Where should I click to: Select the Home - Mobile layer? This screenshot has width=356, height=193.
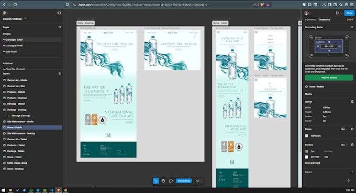point(32,127)
